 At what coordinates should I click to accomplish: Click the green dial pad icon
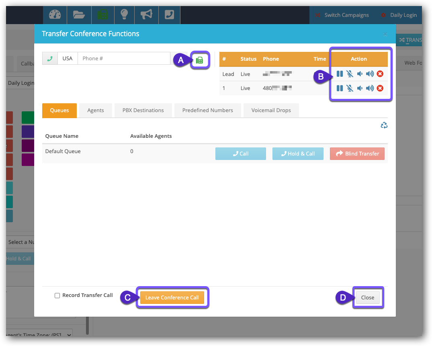[x=199, y=60]
